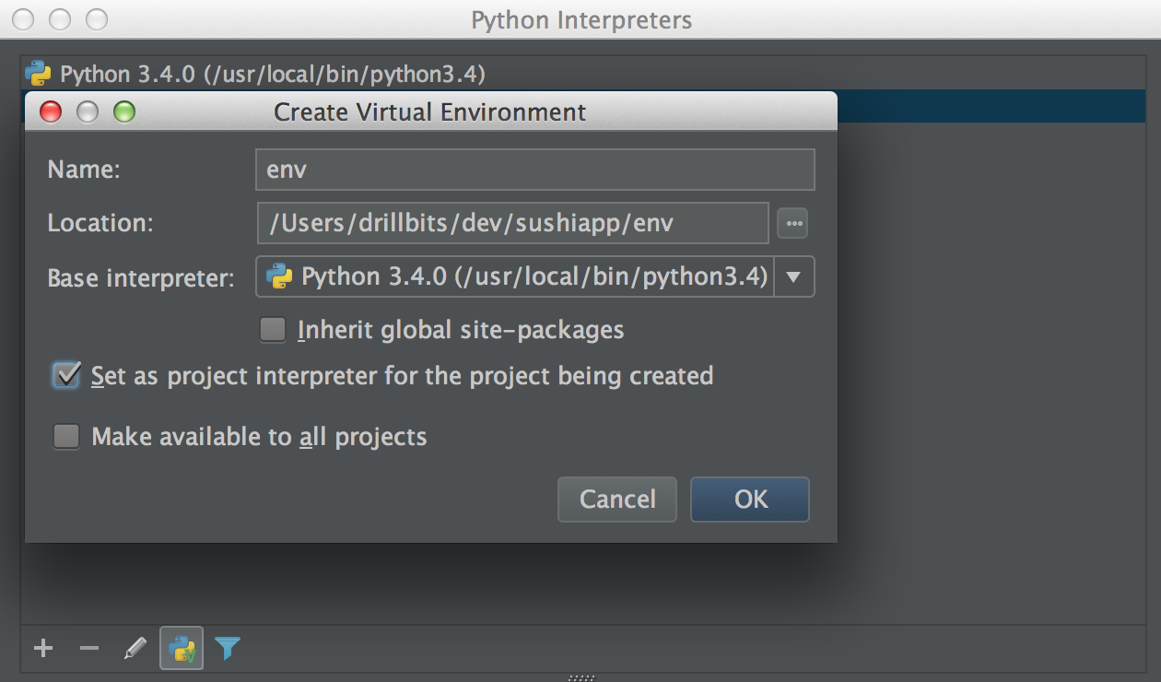Viewport: 1161px width, 682px height.
Task: Uncheck Set as project interpreter for project
Action: pos(65,375)
